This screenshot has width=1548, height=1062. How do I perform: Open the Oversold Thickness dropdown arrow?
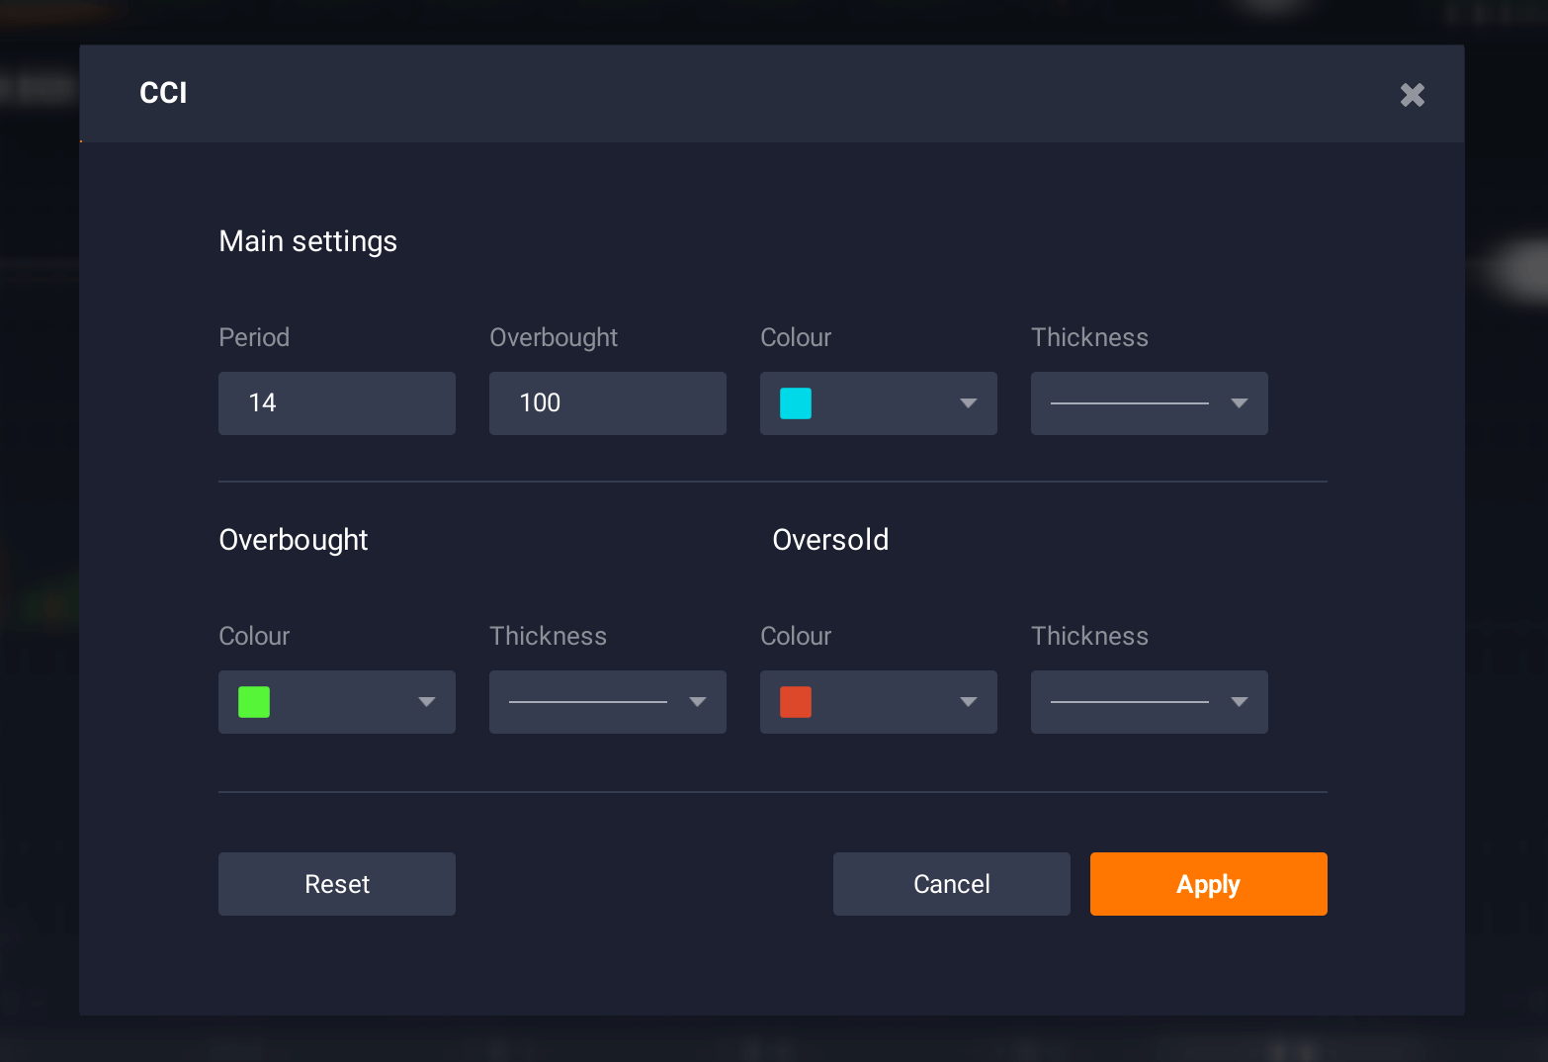1239,702
